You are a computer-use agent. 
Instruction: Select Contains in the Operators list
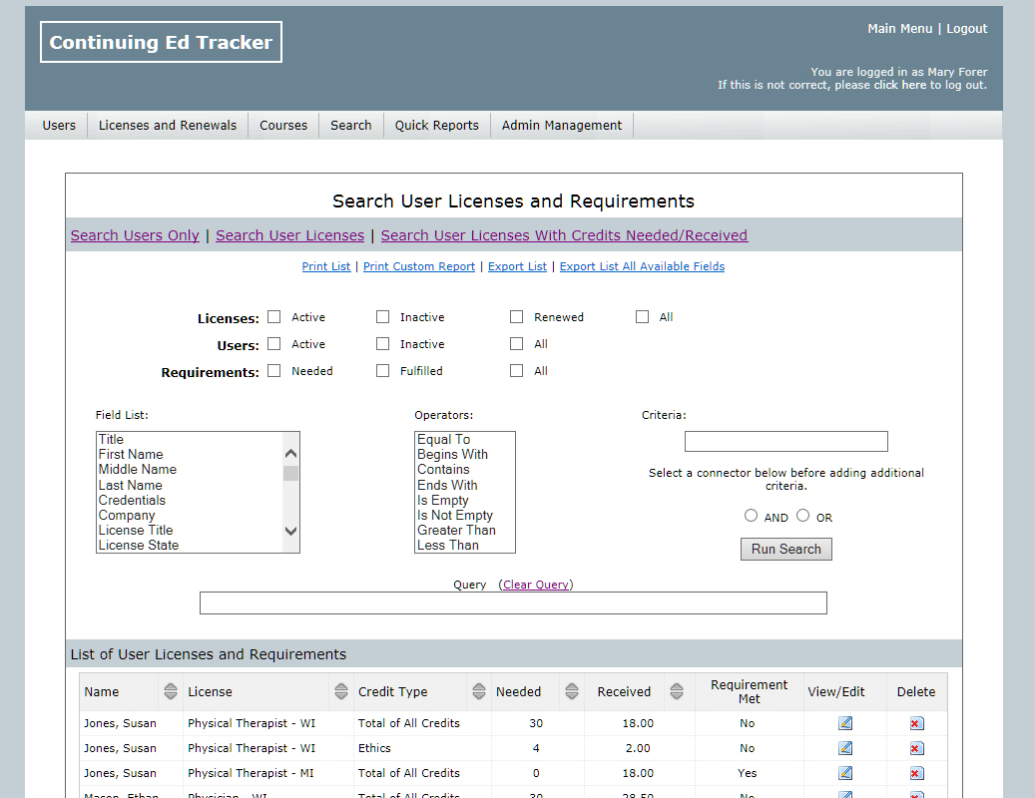(443, 469)
